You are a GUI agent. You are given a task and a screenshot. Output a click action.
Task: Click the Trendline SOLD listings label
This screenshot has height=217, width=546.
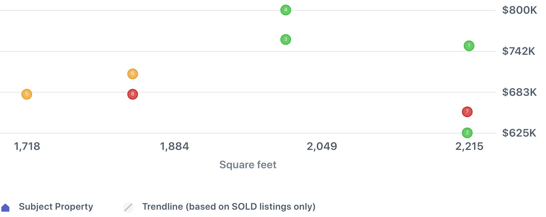coord(229,207)
